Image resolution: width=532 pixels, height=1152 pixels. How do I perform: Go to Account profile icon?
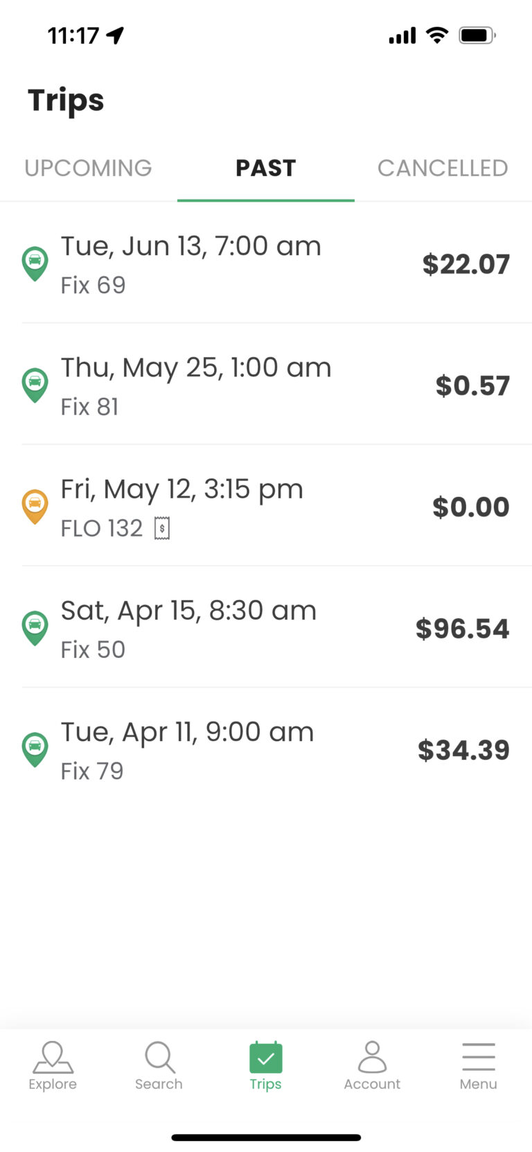372,1058
